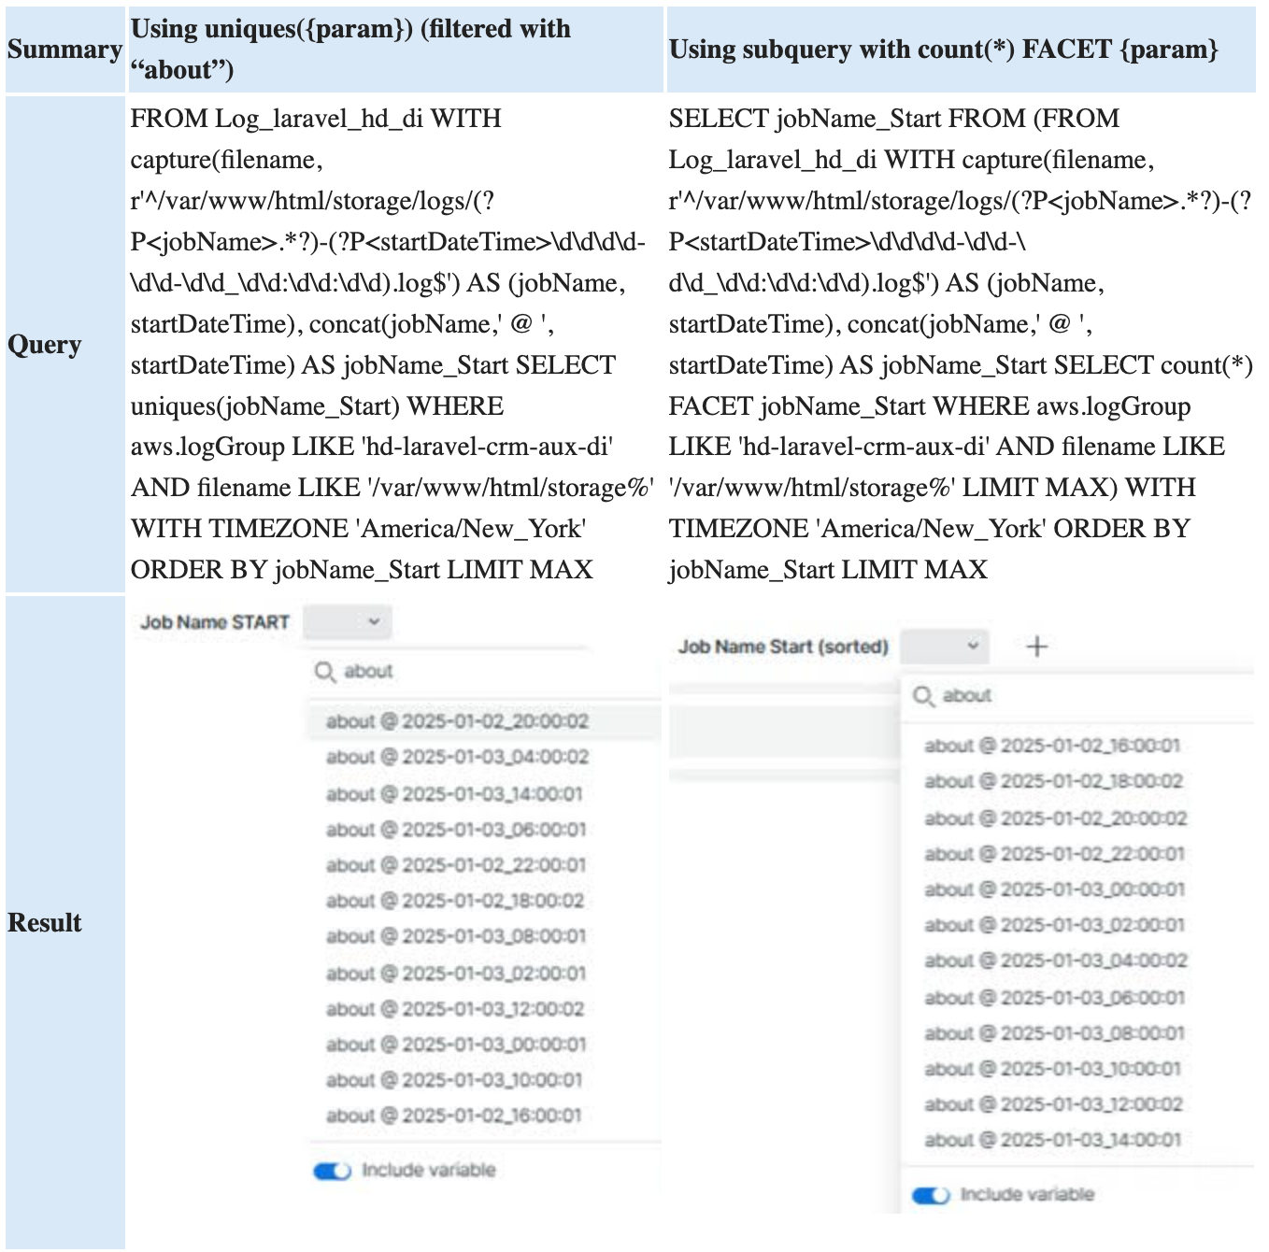
Task: Pick 2025-01-02_16:00:01, the last Job Name START option
Action: pos(453,1116)
